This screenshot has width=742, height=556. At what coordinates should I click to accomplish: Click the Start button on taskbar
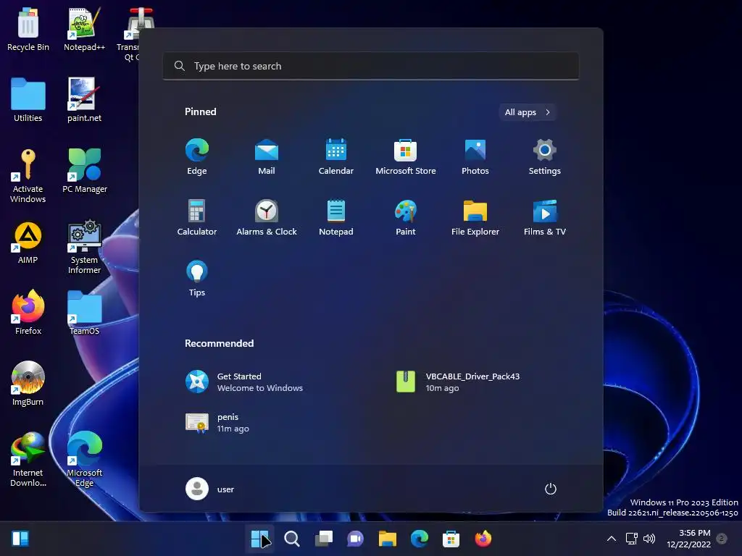259,539
